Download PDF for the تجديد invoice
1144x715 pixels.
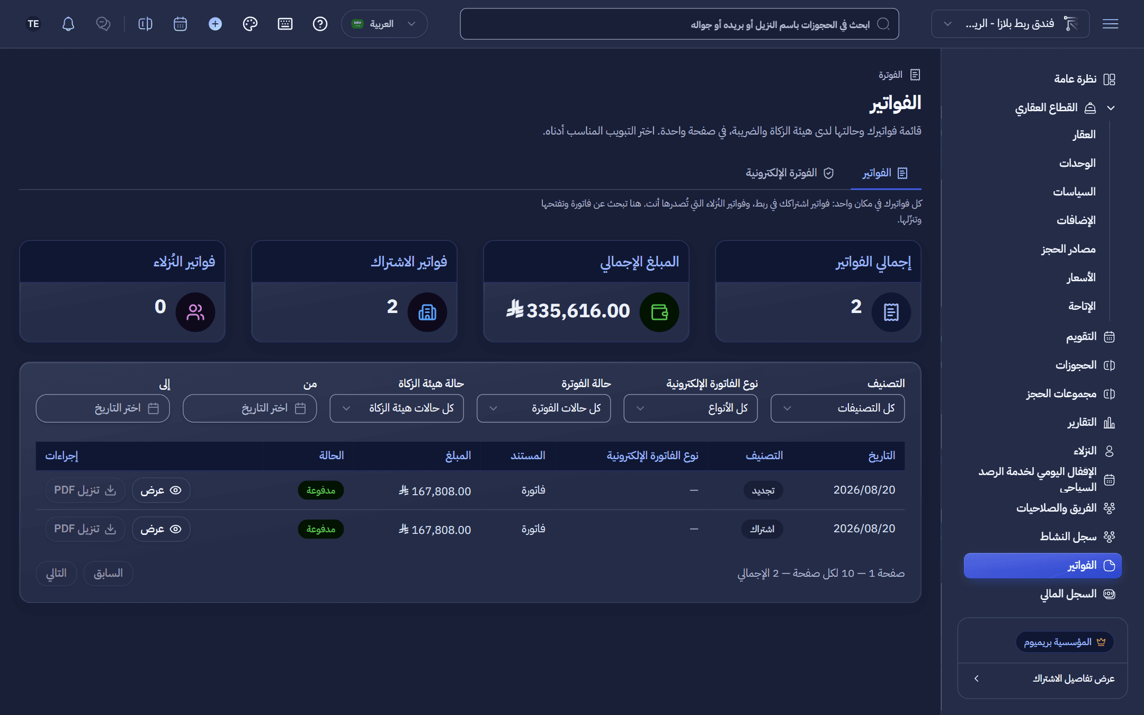[x=85, y=490]
